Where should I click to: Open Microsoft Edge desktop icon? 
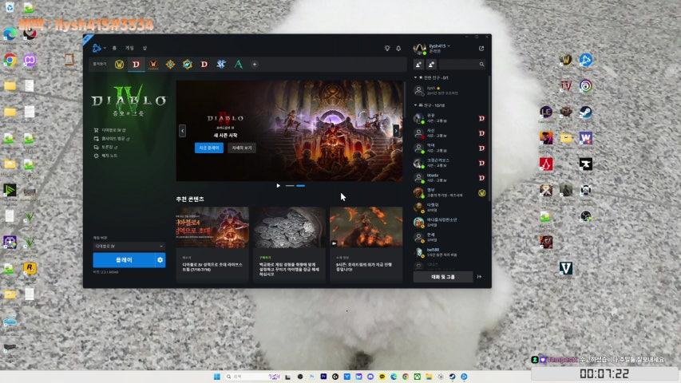pos(10,34)
